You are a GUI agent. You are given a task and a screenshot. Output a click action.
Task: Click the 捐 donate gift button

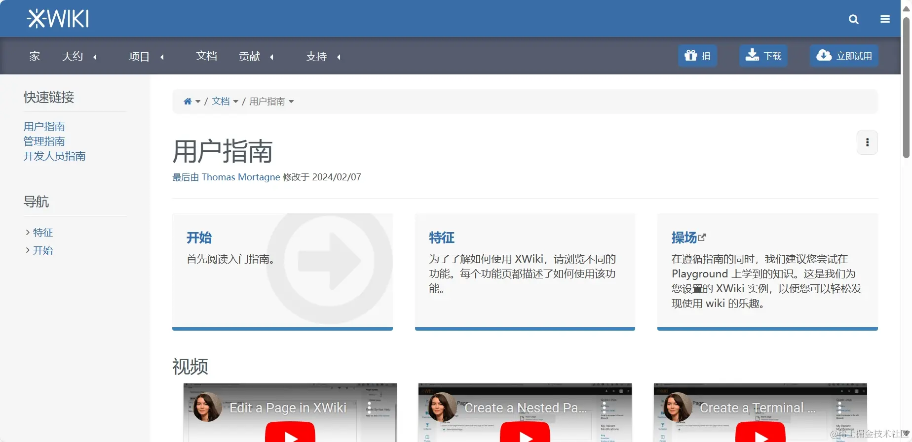[x=697, y=56]
